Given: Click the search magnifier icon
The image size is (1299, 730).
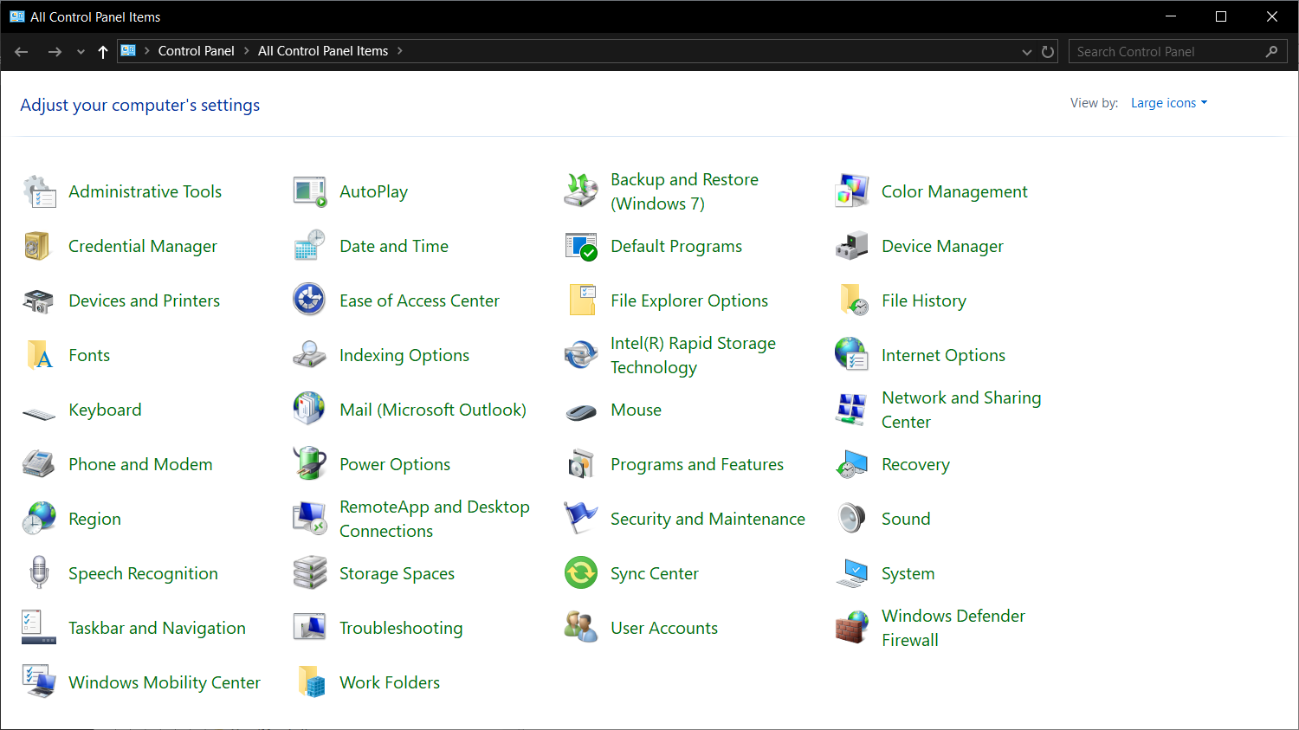Looking at the screenshot, I should (x=1271, y=52).
